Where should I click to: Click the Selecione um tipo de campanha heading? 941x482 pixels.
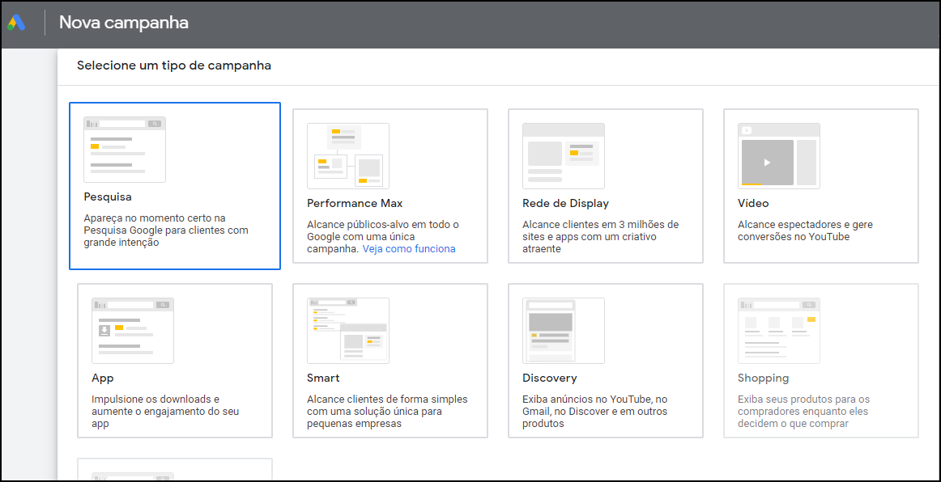pyautogui.click(x=174, y=66)
